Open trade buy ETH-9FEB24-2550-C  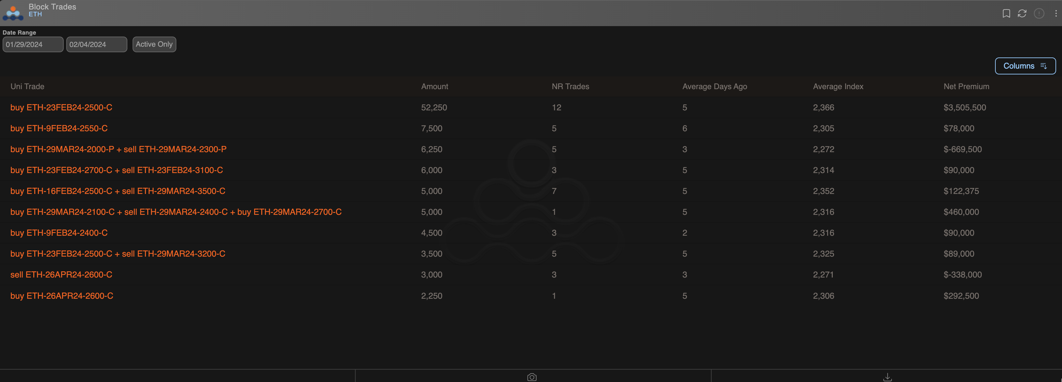pyautogui.click(x=59, y=129)
